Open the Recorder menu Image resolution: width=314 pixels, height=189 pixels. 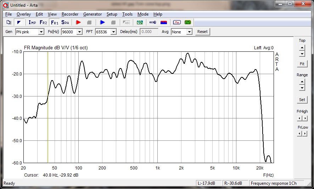pos(70,14)
